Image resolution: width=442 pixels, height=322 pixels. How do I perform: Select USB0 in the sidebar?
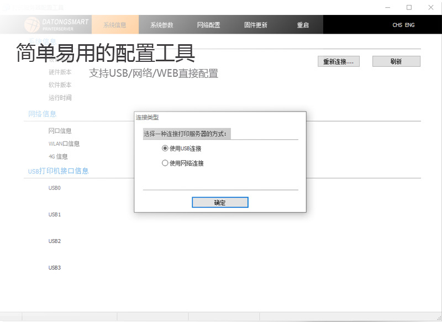click(54, 188)
